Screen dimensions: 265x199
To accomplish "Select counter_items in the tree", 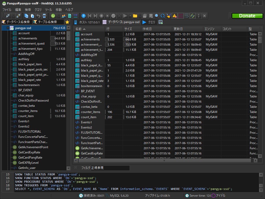I will click(x=28, y=111).
